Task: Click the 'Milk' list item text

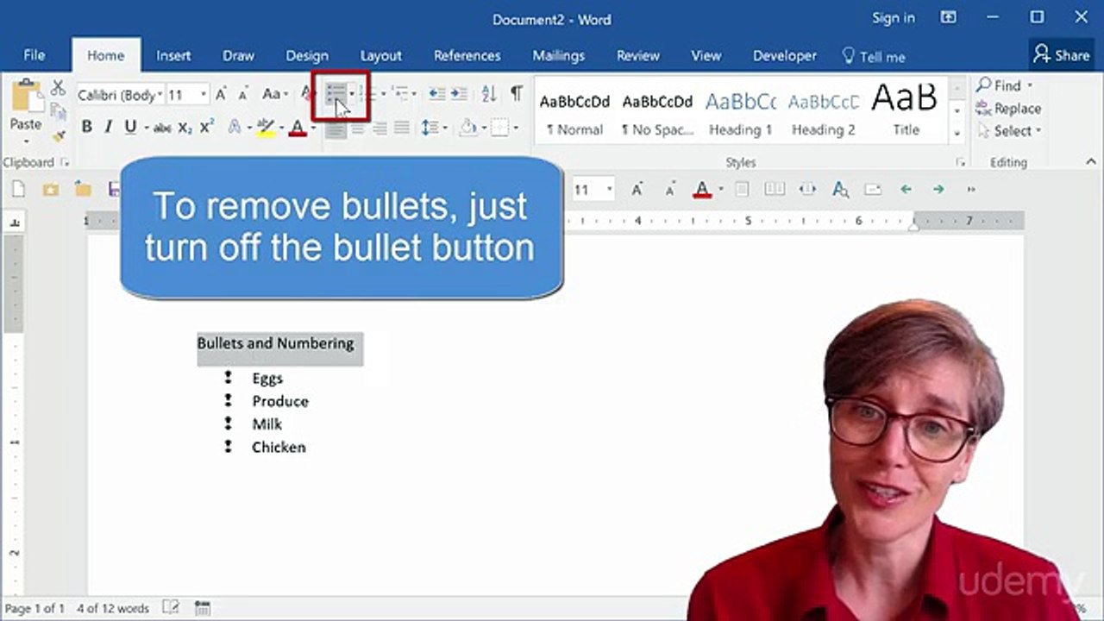Action: [267, 424]
